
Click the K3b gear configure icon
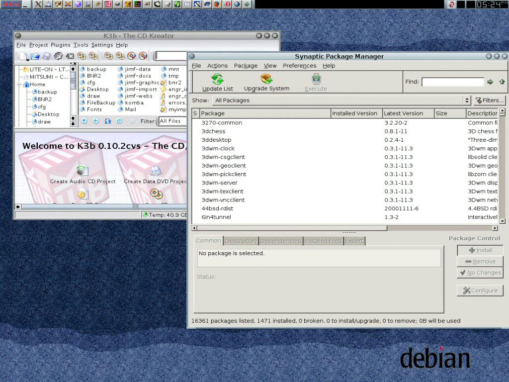(x=58, y=56)
